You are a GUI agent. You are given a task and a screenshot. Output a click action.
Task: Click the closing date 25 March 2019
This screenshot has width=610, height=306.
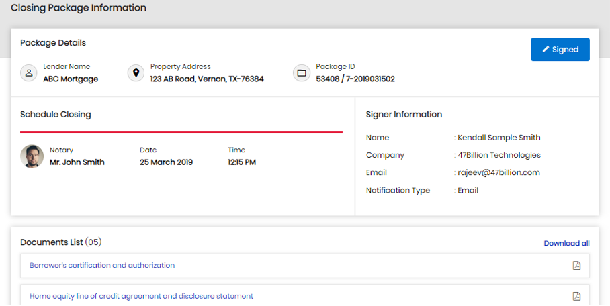pos(166,162)
